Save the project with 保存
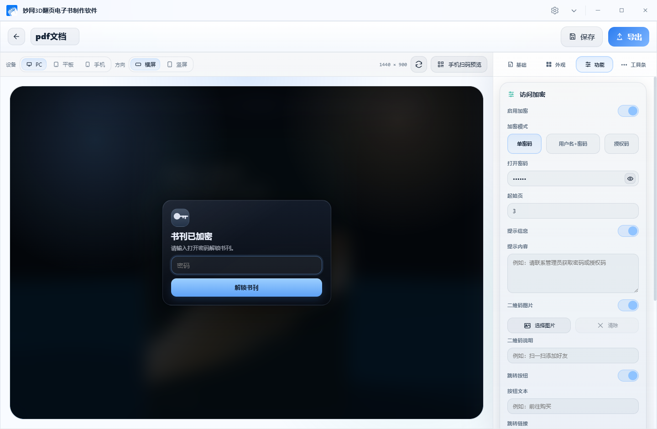This screenshot has width=657, height=429. click(x=582, y=37)
